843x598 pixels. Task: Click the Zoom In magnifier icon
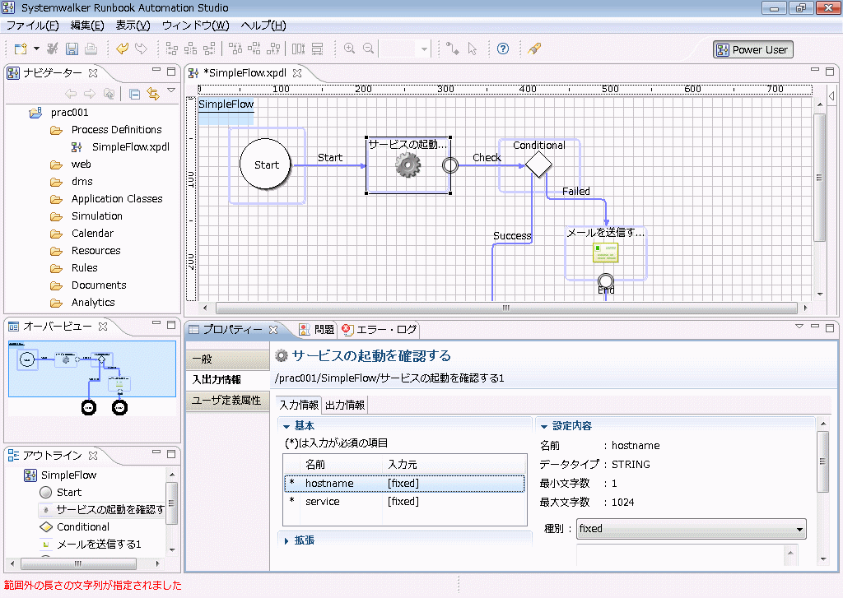click(349, 49)
